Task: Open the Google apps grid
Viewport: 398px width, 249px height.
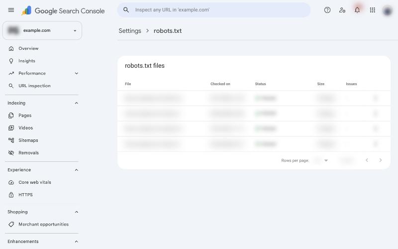Action: point(372,10)
